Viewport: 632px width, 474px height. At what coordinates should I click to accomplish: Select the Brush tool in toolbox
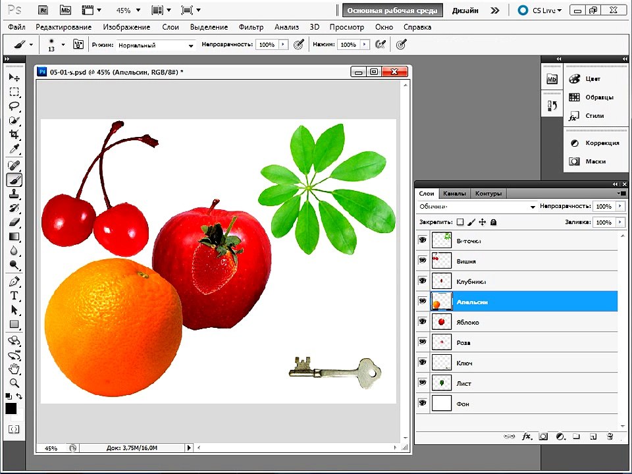point(14,180)
